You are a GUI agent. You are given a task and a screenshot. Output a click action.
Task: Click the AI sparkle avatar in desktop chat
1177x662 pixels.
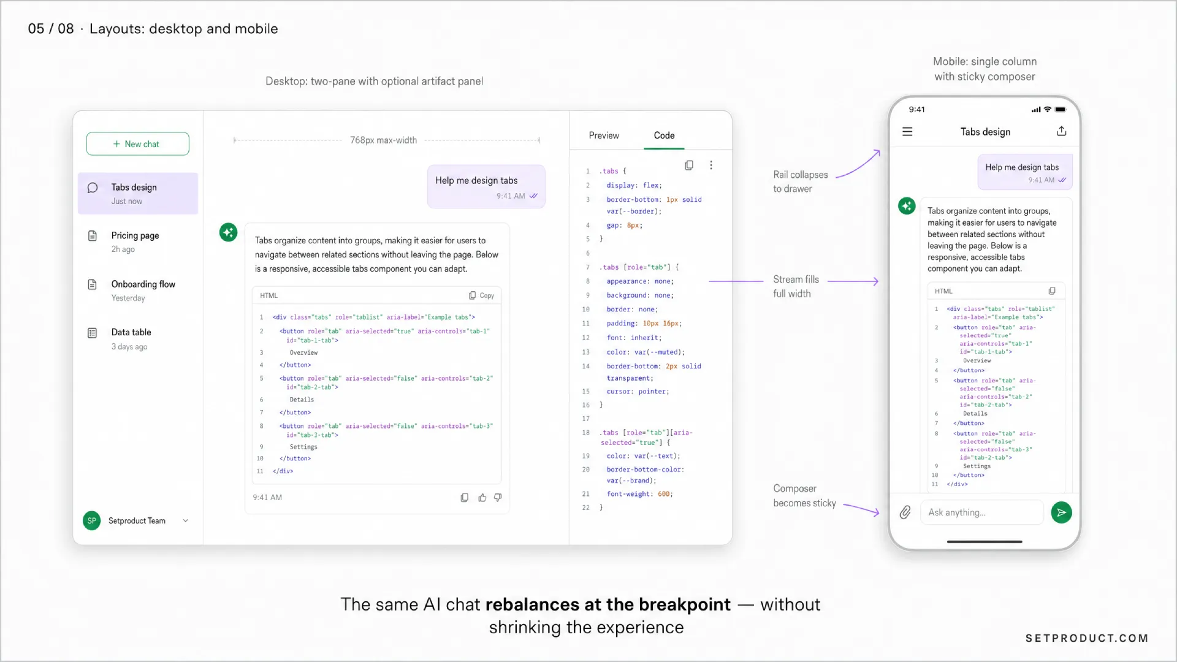click(229, 232)
